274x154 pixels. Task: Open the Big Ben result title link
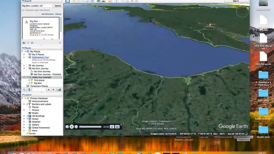tap(34, 21)
